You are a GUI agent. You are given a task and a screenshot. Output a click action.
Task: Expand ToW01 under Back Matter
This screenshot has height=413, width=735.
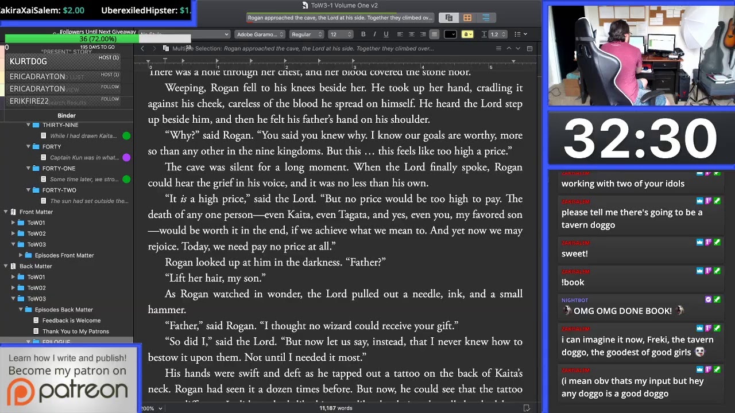(13, 278)
